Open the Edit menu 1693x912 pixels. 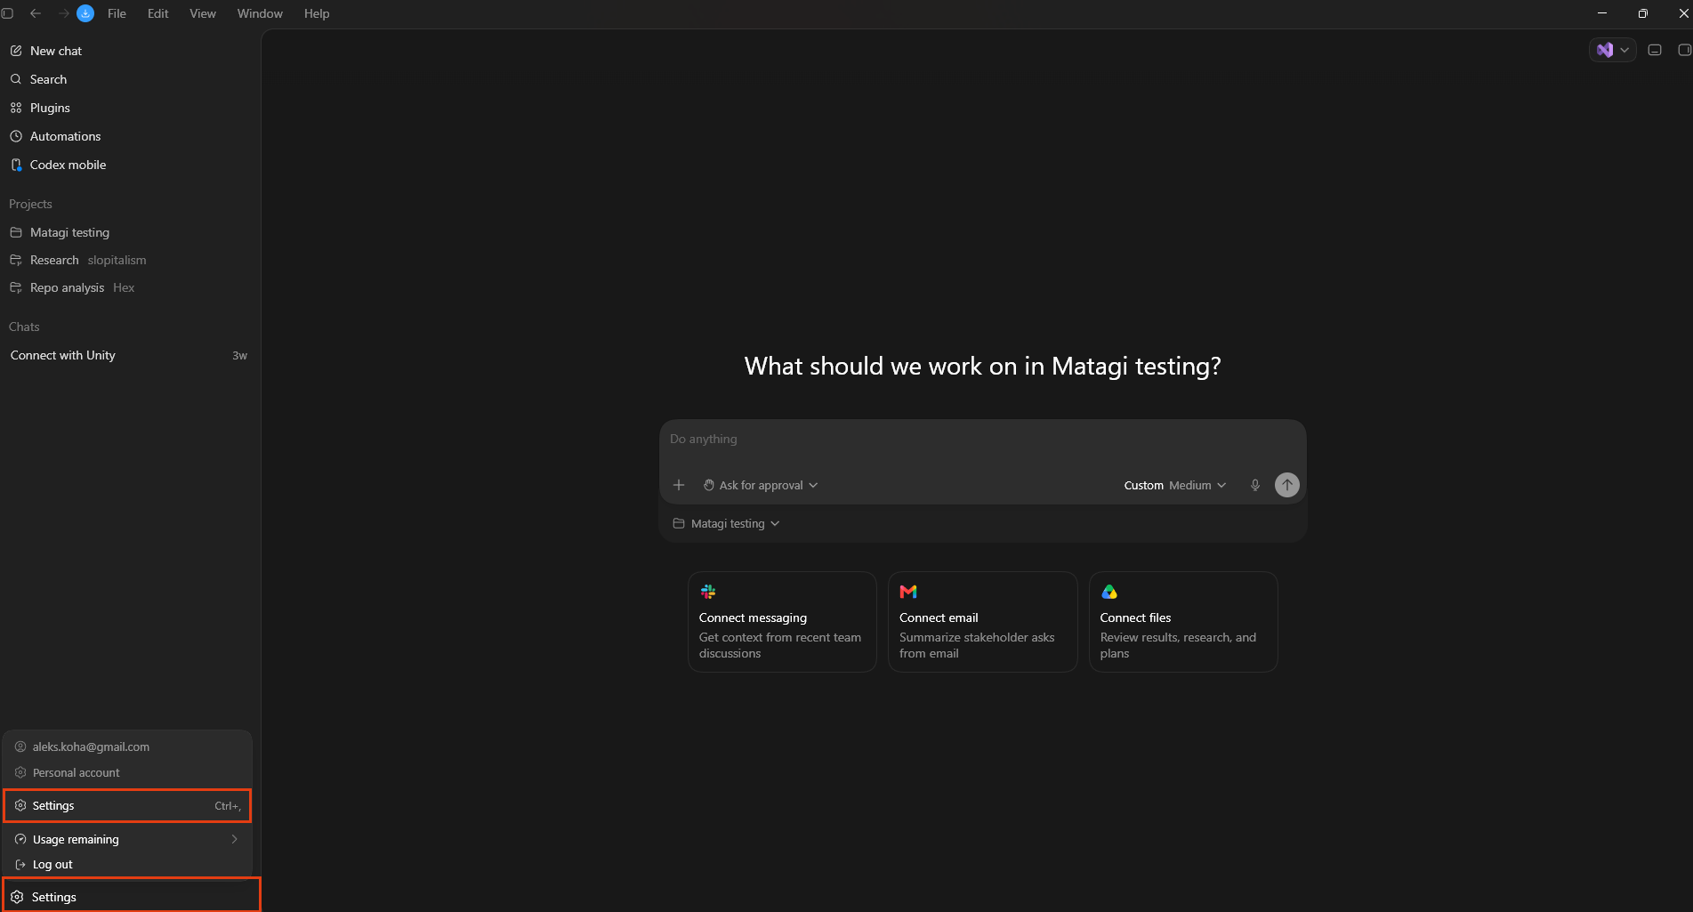(158, 13)
